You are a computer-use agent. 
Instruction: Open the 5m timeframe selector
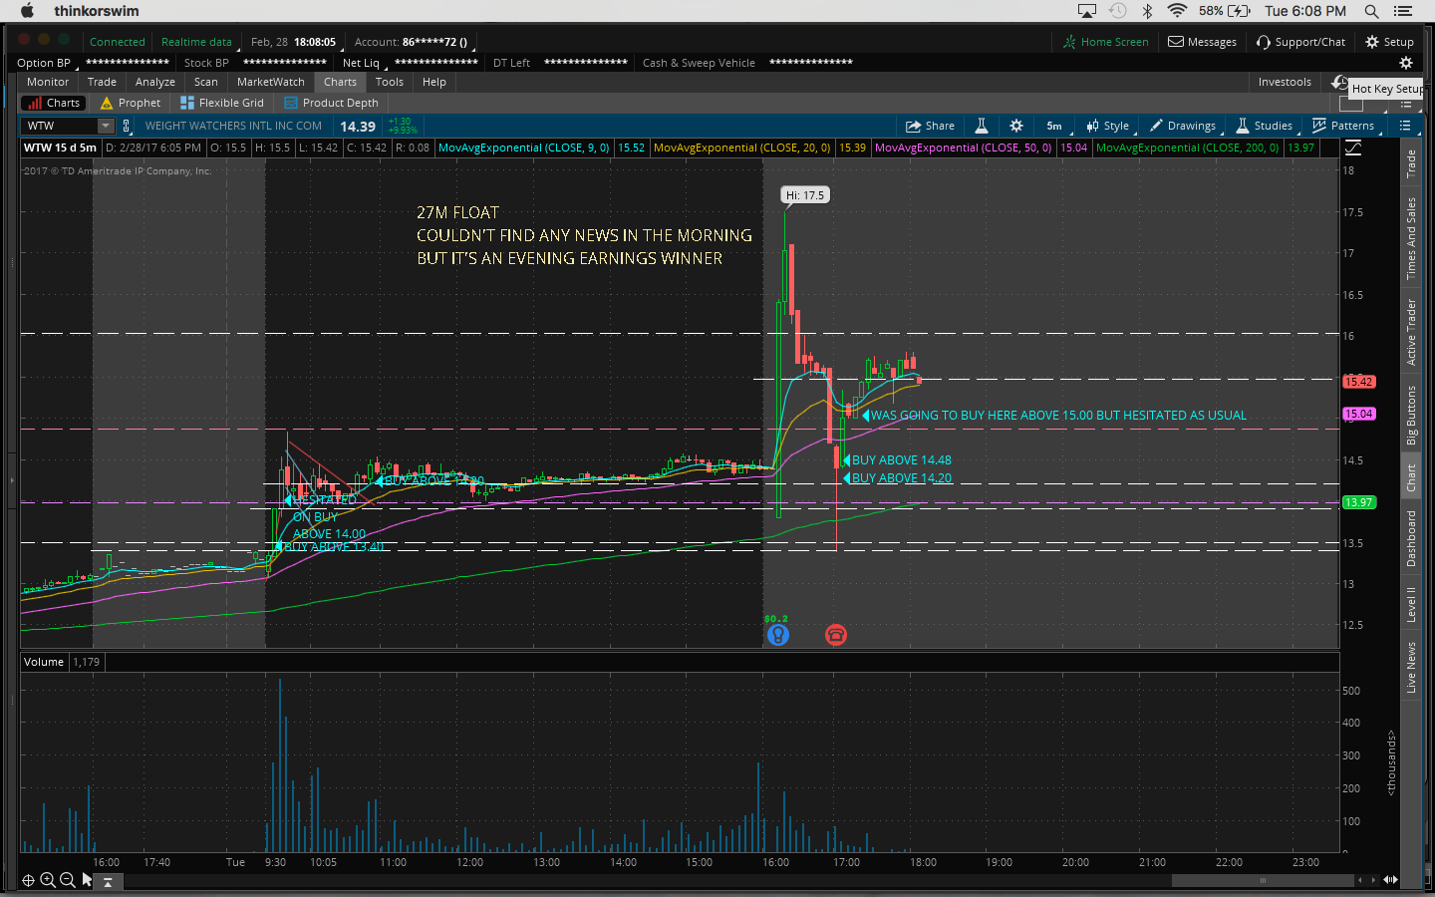[x=1054, y=126]
